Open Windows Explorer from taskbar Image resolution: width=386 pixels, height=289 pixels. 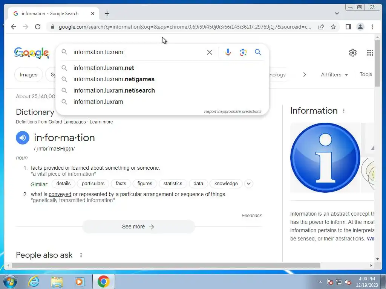click(x=57, y=281)
